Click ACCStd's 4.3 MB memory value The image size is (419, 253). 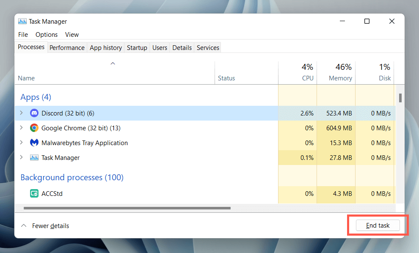[x=342, y=193]
